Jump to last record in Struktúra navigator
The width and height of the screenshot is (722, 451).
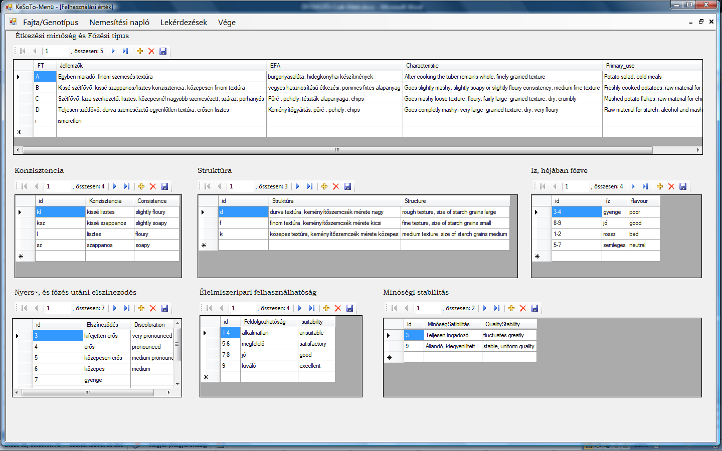click(310, 186)
